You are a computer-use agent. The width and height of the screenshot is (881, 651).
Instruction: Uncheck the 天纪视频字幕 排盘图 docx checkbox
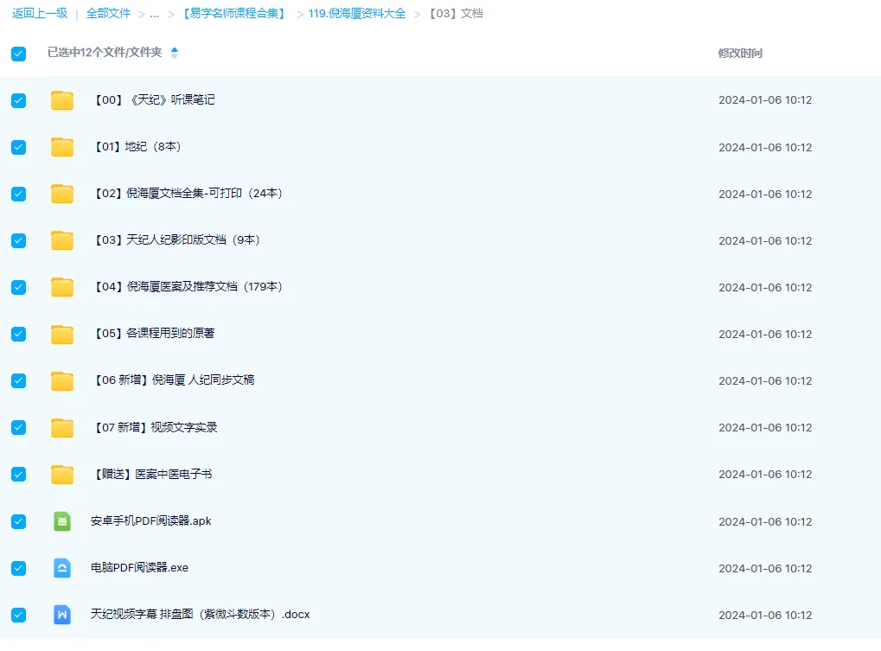pos(18,615)
